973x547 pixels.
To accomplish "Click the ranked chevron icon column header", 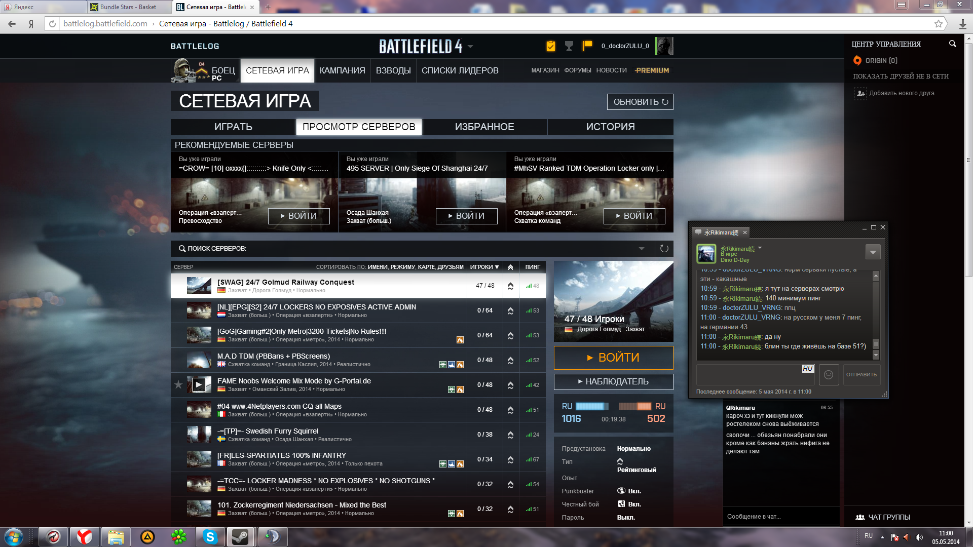I will click(510, 267).
